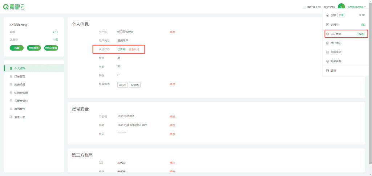Click the 帮助文档 link in header
This screenshot has height=176, width=372.
coord(329,7)
